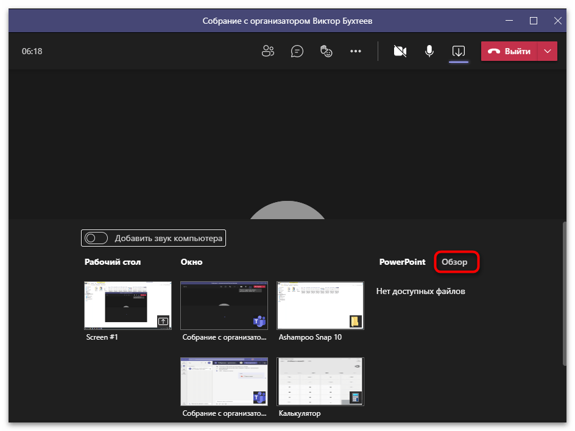575x431 pixels.
Task: Mute the microphone
Action: (x=429, y=51)
